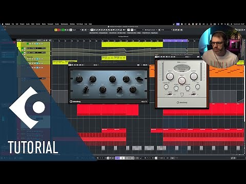Adjust the Mix knob on Tube Compressor
Screen dimensions: 246x184
(197, 87)
